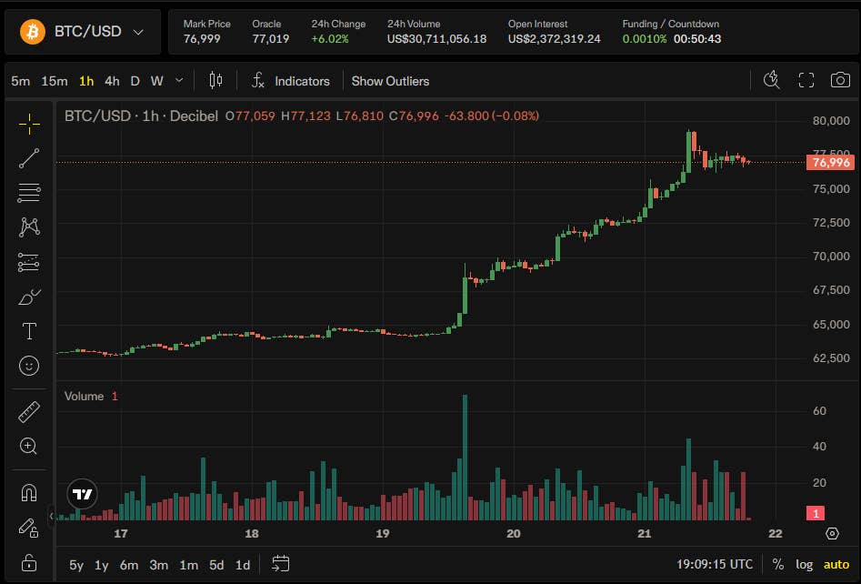Open the emoji icons tool
Image resolution: width=861 pixels, height=584 pixels.
[x=29, y=366]
